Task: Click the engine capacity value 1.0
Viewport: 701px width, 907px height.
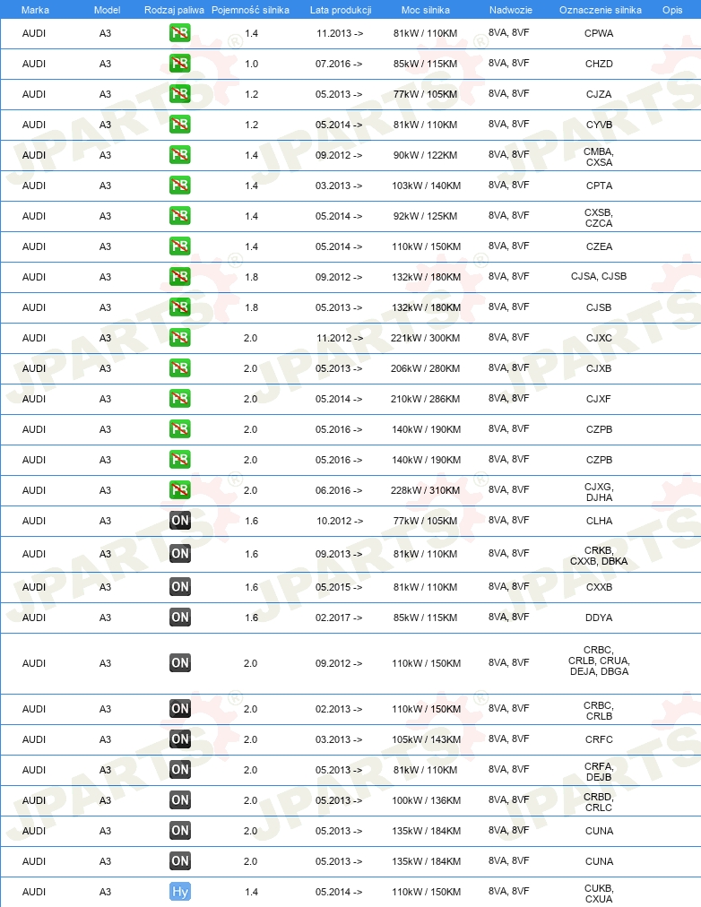Action: click(x=252, y=64)
